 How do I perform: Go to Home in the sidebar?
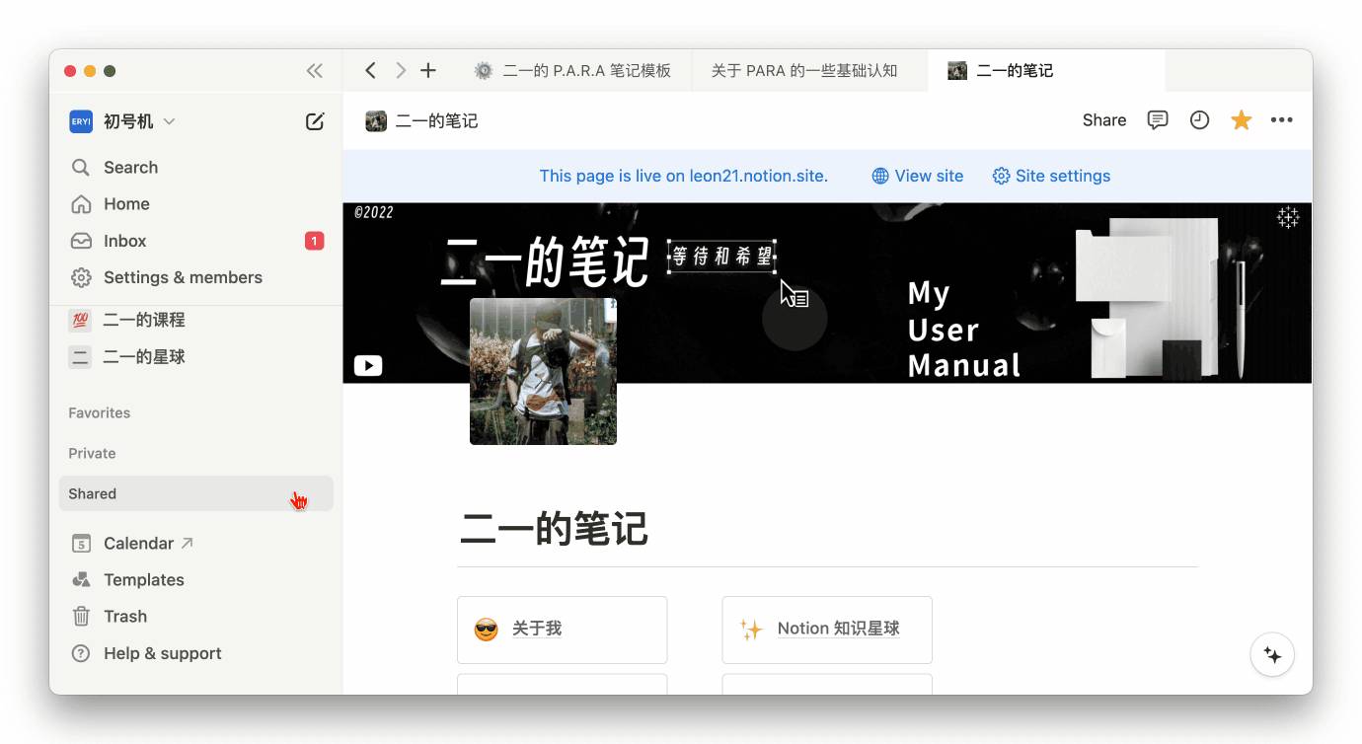196,204
